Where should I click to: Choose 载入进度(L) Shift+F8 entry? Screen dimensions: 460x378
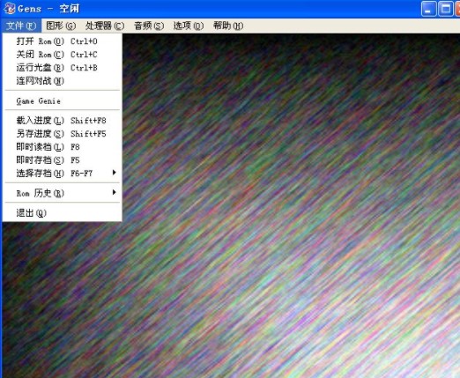[63, 121]
